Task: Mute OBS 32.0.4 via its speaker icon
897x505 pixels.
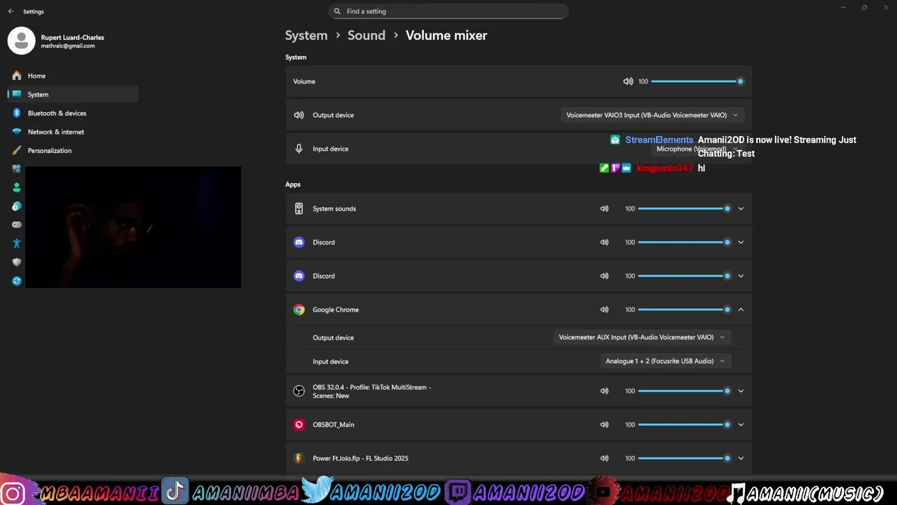Action: pos(604,391)
